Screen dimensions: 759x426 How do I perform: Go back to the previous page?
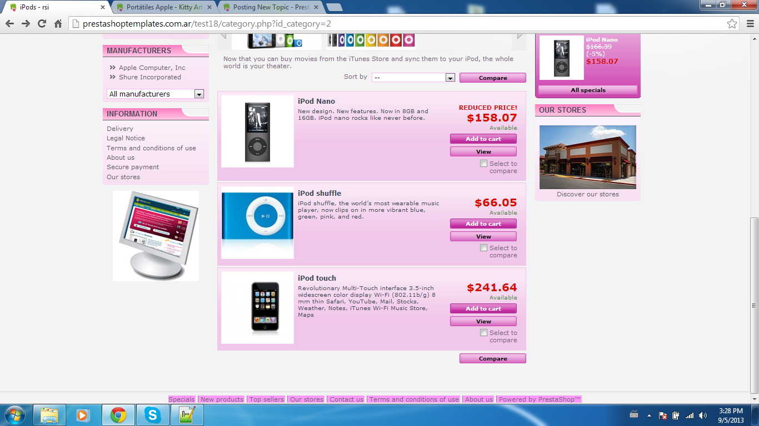coord(9,23)
